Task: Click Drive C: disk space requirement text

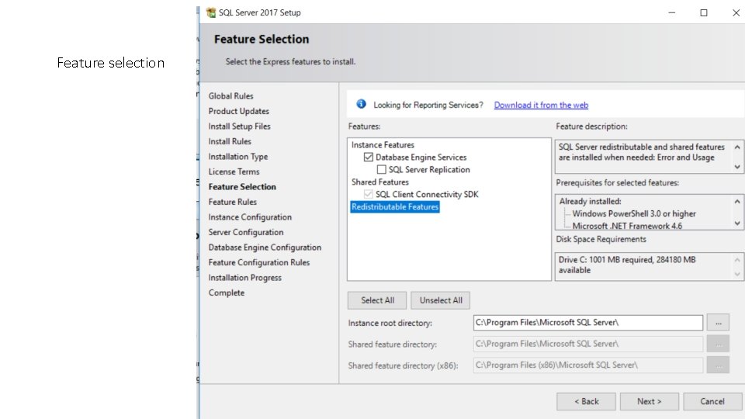Action: click(x=627, y=265)
